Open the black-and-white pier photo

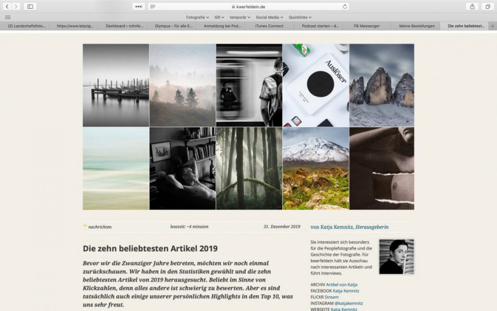(x=116, y=85)
